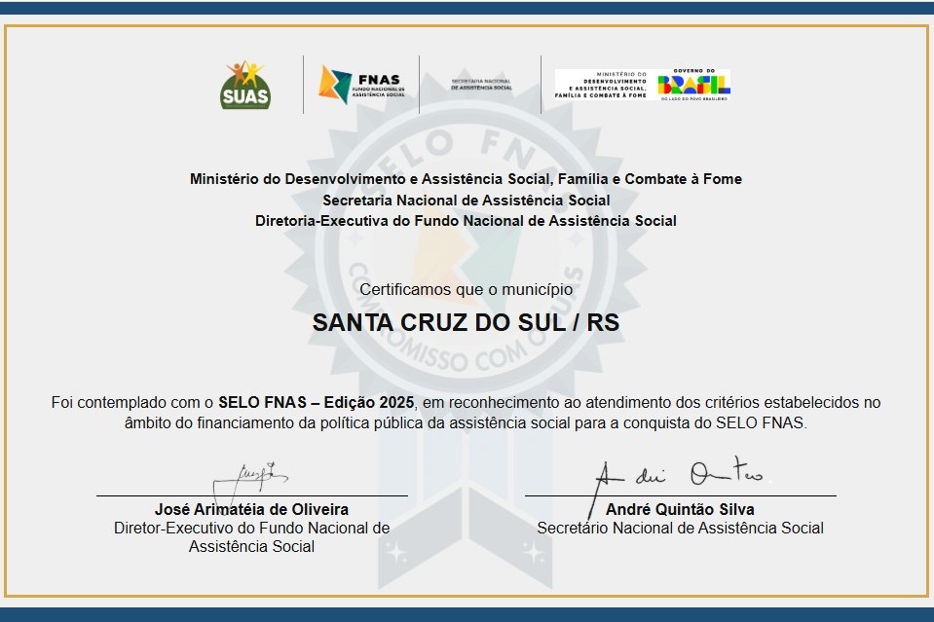This screenshot has height=622, width=934.
Task: Click the FNAS Fundo Nacional logo
Action: (361, 84)
